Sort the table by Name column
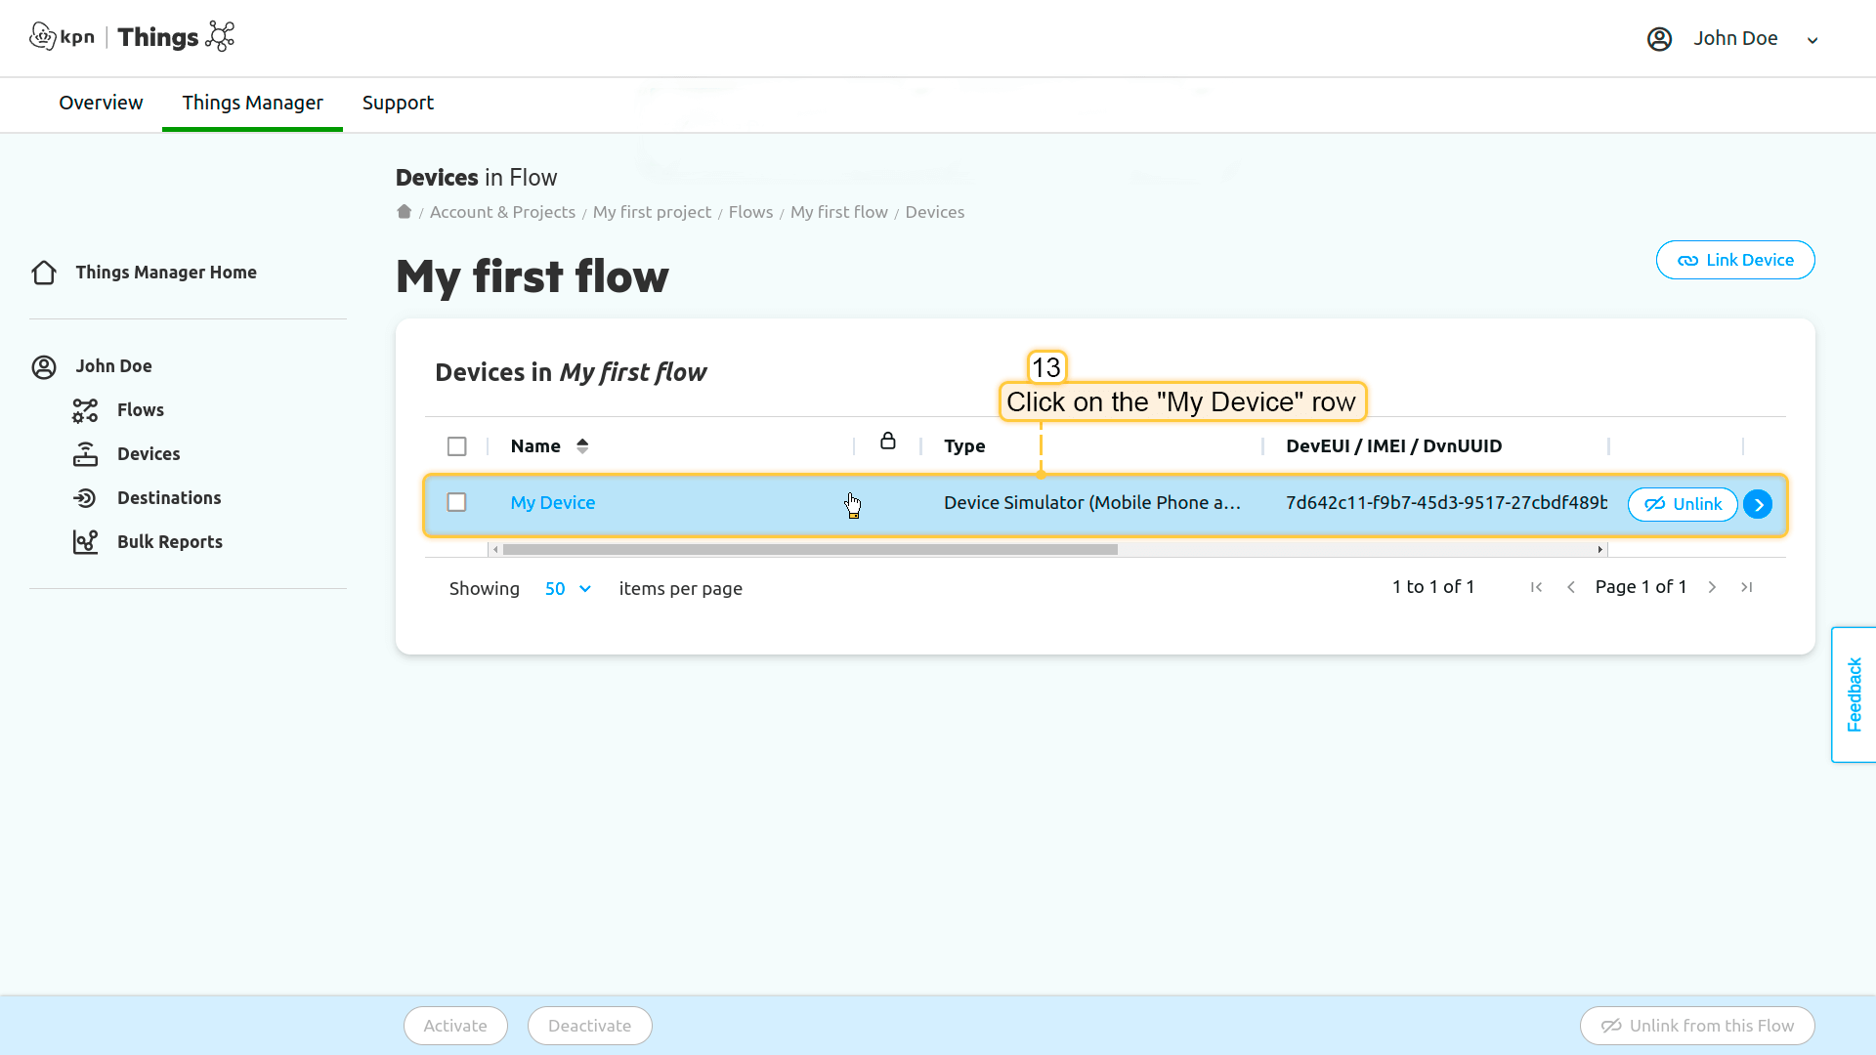1876x1055 pixels. (x=582, y=446)
